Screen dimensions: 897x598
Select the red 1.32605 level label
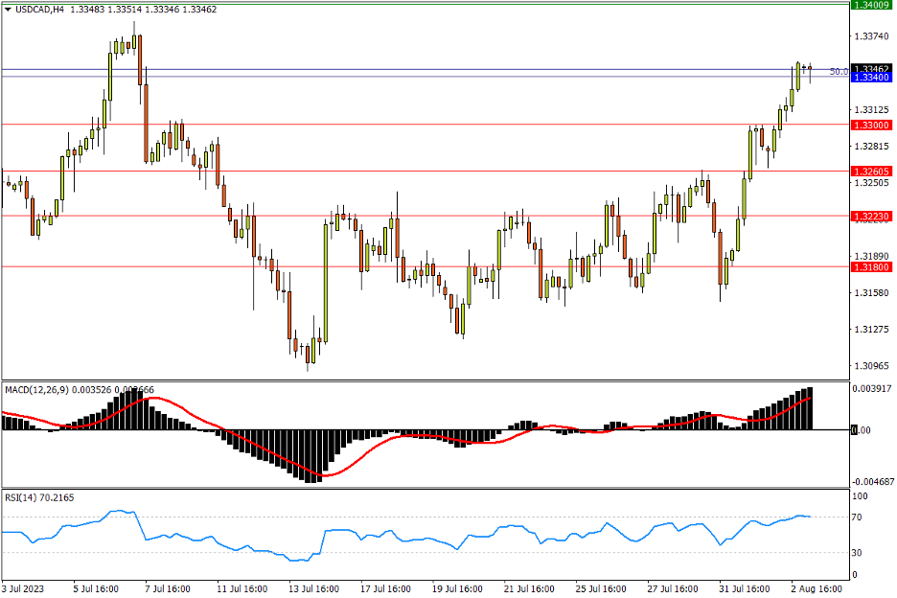click(x=871, y=171)
